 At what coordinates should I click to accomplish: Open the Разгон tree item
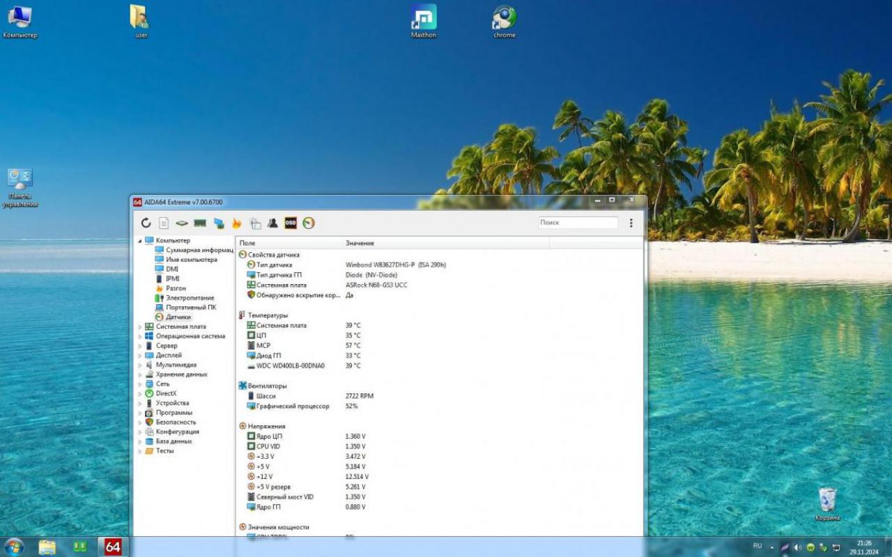(x=170, y=288)
